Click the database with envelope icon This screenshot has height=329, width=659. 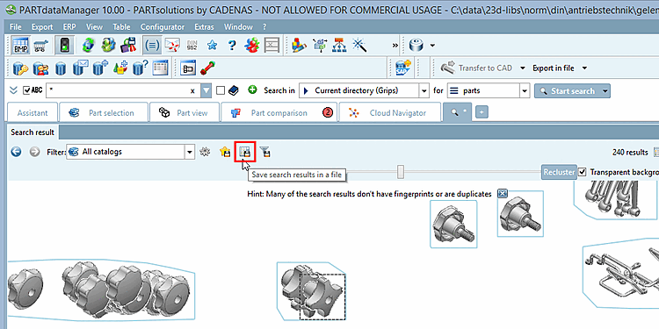(x=80, y=68)
